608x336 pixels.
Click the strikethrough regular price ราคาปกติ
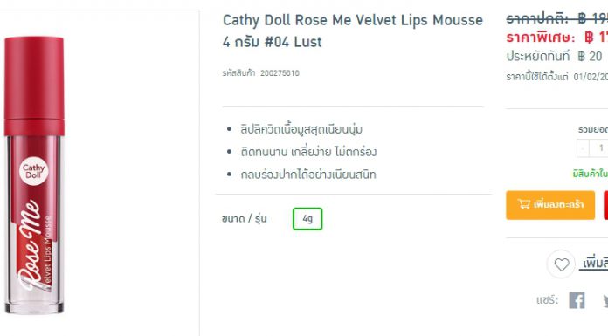[557, 18]
